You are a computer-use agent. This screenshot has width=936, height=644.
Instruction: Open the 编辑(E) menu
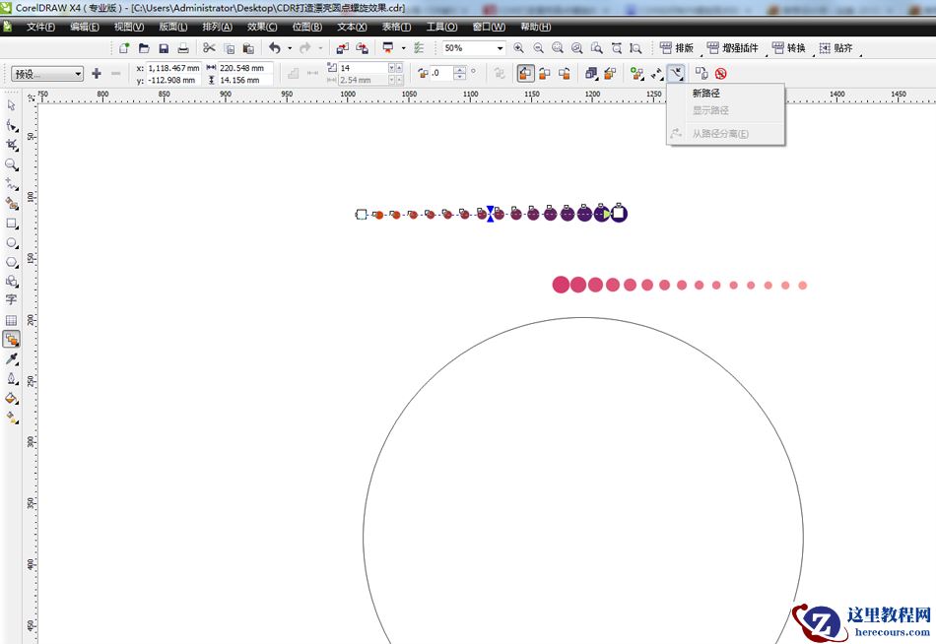click(84, 27)
